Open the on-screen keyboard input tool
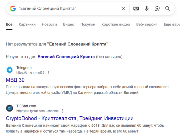The width and height of the screenshot is (180, 135). 136,8
